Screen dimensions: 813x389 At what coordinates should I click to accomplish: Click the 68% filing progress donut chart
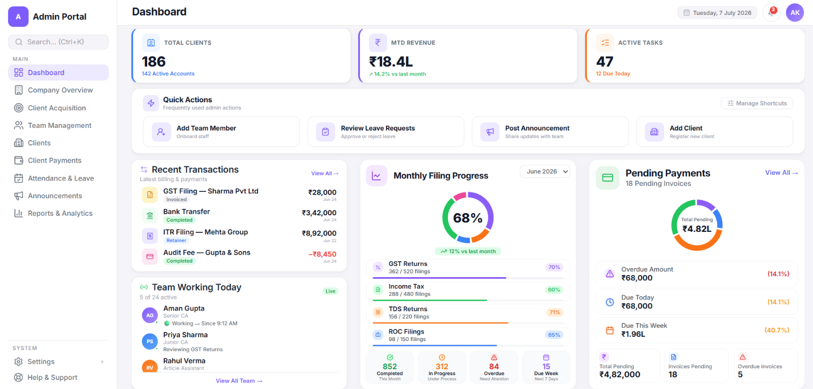click(468, 217)
